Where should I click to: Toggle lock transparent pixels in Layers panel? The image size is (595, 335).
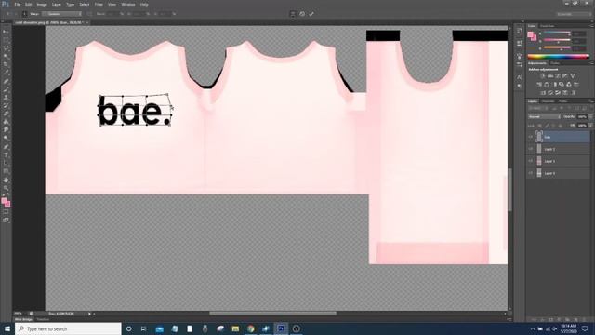coord(539,126)
